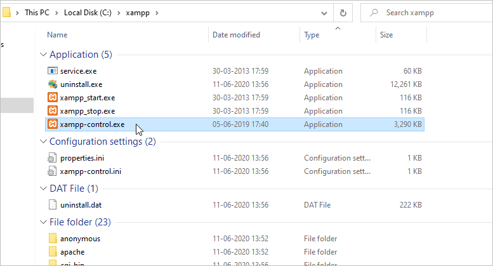This screenshot has width=493, height=266.
Task: Expand the chevron after Local Disk (C:)
Action: pyautogui.click(x=119, y=13)
